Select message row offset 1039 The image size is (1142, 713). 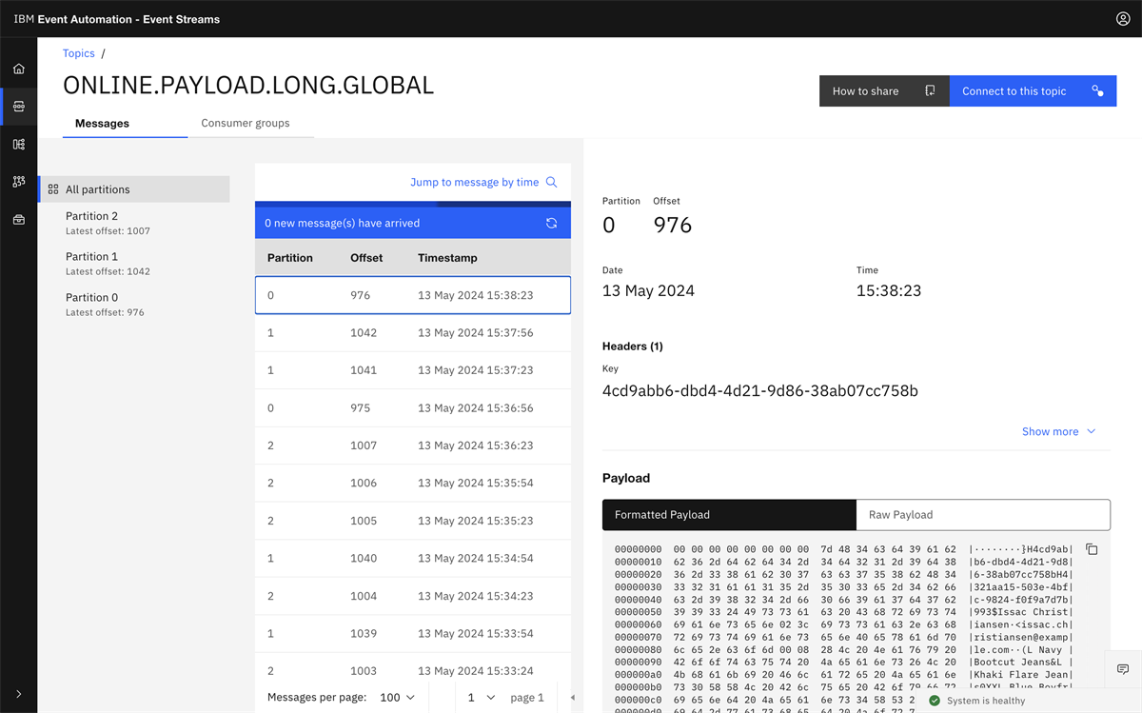(x=413, y=633)
